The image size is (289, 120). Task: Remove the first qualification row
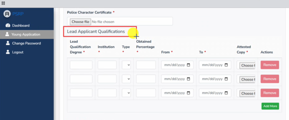coord(270,65)
